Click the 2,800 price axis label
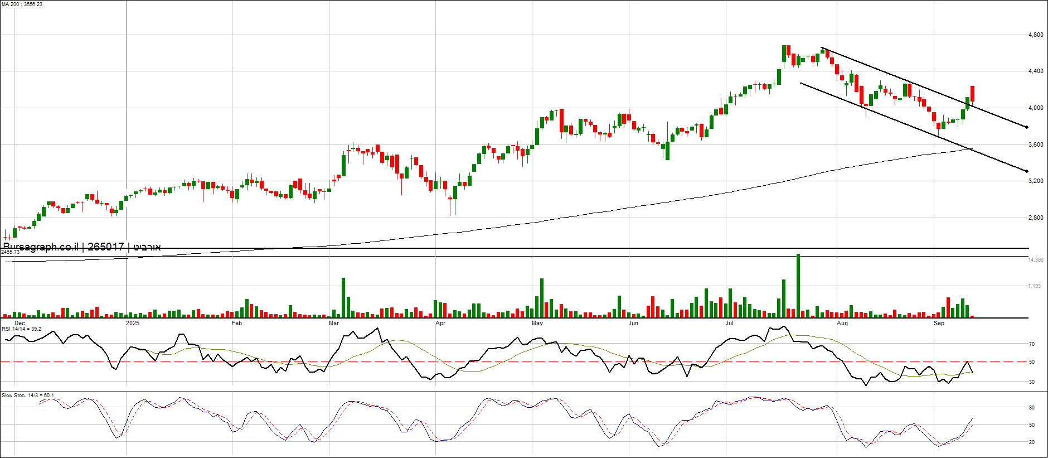Screen dimensions: 1048x458 [x=1036, y=218]
